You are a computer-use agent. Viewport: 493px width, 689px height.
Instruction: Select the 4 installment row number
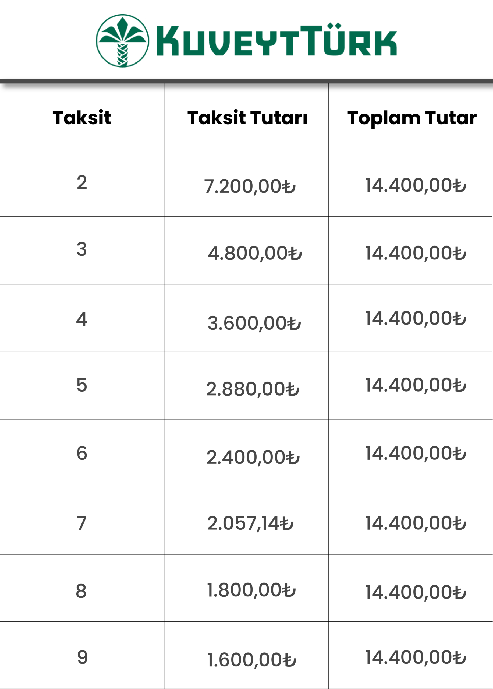point(82,319)
